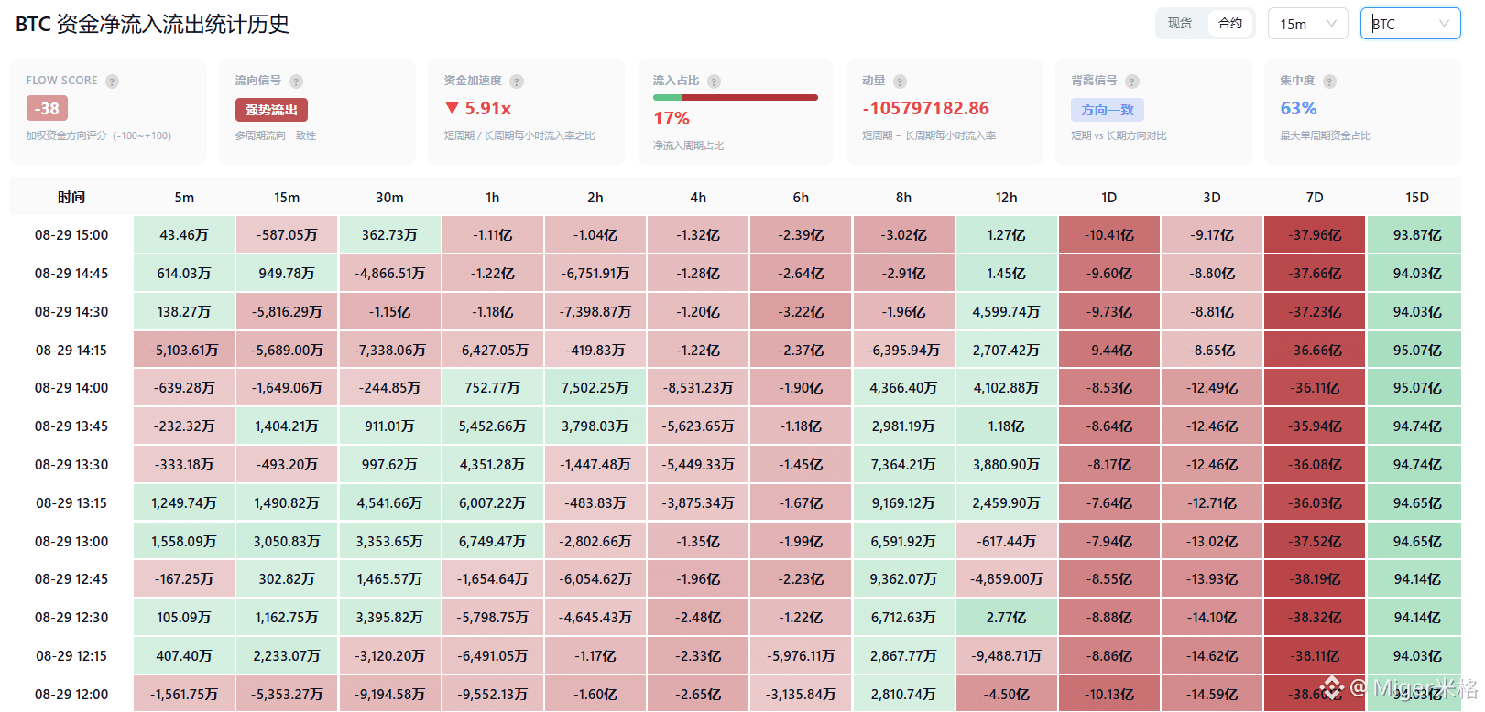
Task: Click the 12h column header
Action: coord(1006,198)
